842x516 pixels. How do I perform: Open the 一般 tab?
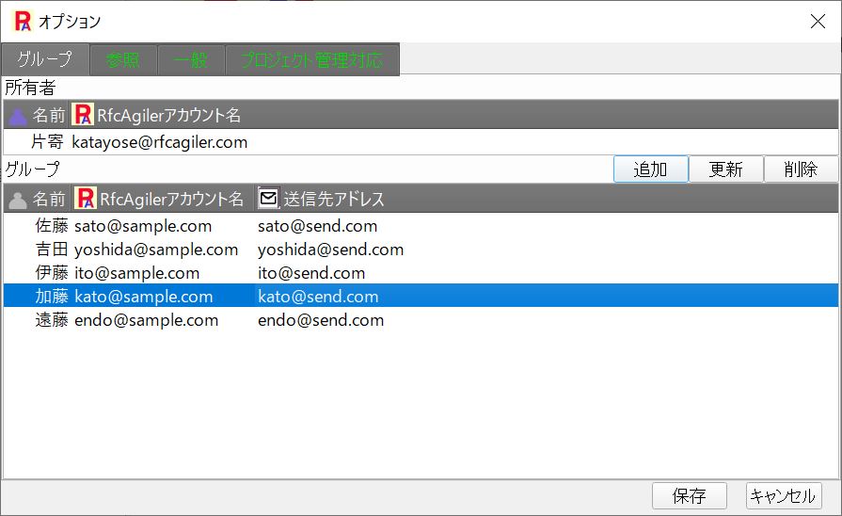[191, 60]
